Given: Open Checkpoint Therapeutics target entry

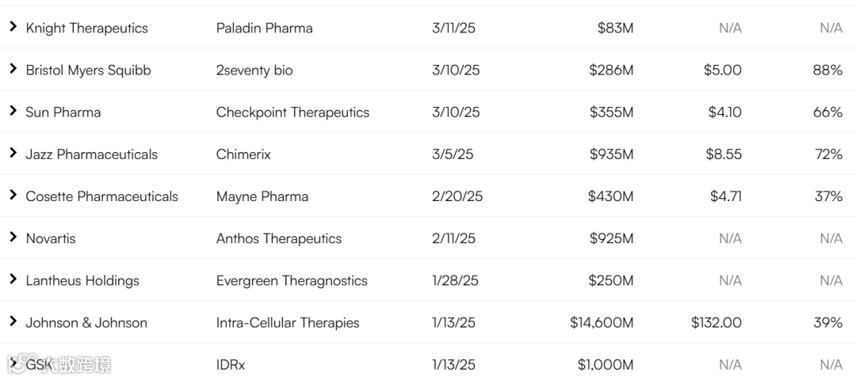Looking at the screenshot, I should [x=292, y=112].
